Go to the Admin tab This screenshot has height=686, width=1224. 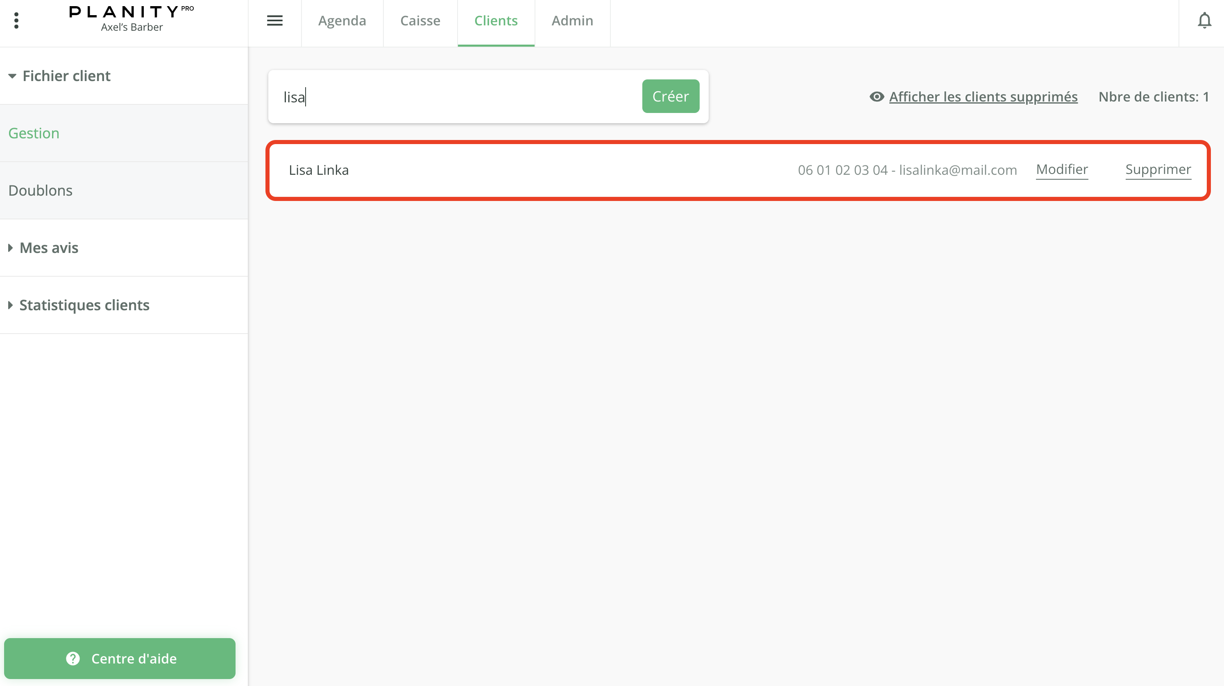[x=572, y=20]
